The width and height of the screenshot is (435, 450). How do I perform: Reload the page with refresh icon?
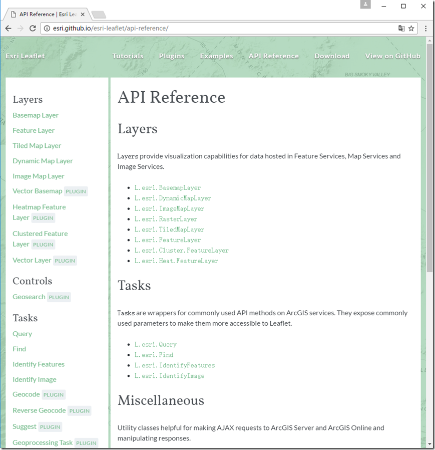(x=33, y=29)
